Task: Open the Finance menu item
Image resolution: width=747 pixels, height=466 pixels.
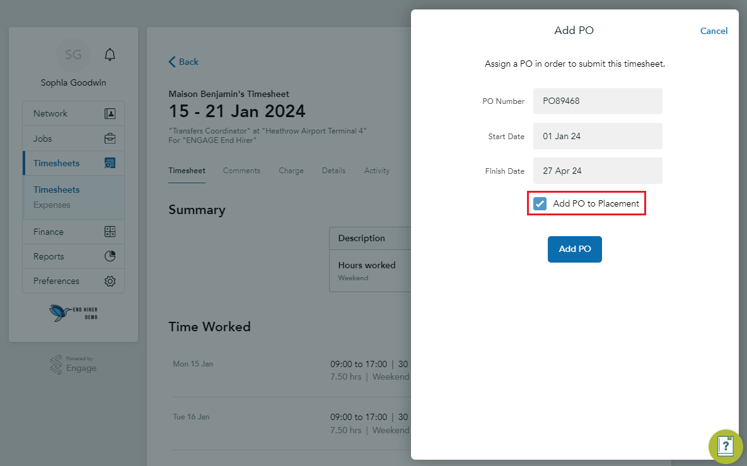Action: tap(73, 232)
